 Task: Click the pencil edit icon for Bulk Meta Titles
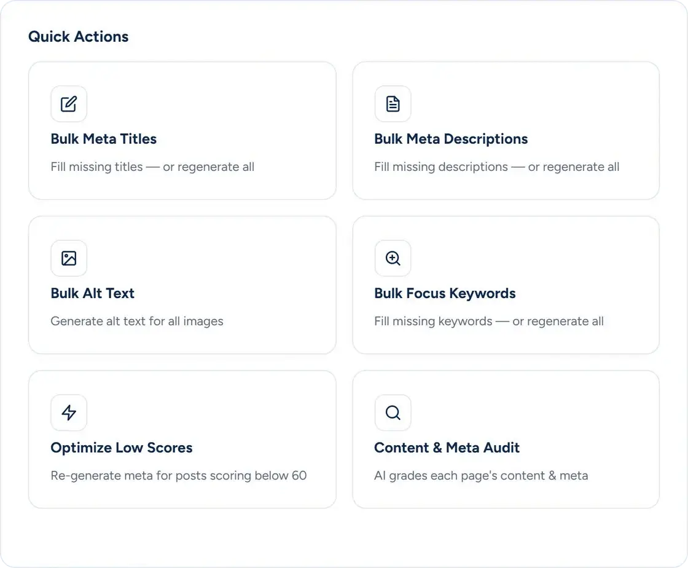click(x=69, y=104)
